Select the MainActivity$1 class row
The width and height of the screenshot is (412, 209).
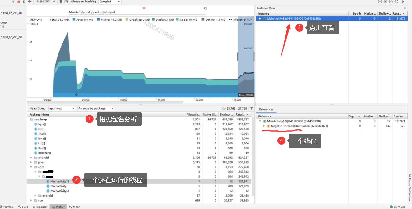(139, 191)
